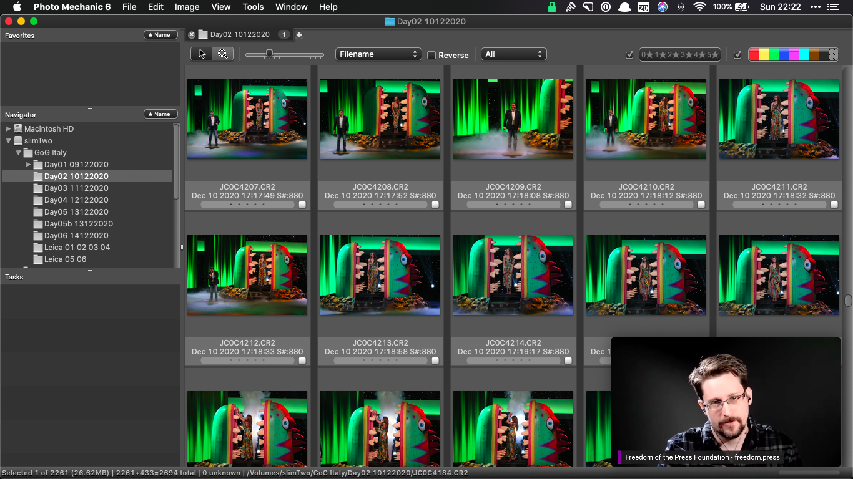Open the File menu
The height and width of the screenshot is (479, 853).
click(129, 7)
